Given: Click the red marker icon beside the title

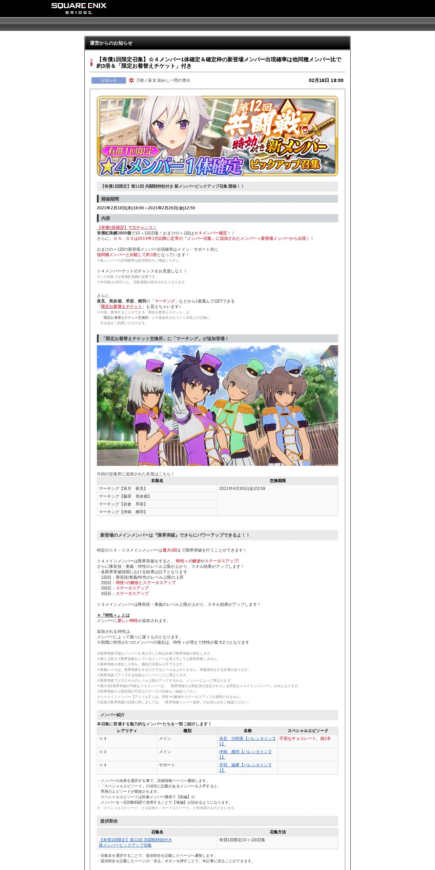Looking at the screenshot, I should [x=91, y=63].
